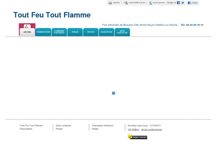Viewport: 217px width, 163px height.
Task: Open footer link Photos
Action: (x=59, y=129)
